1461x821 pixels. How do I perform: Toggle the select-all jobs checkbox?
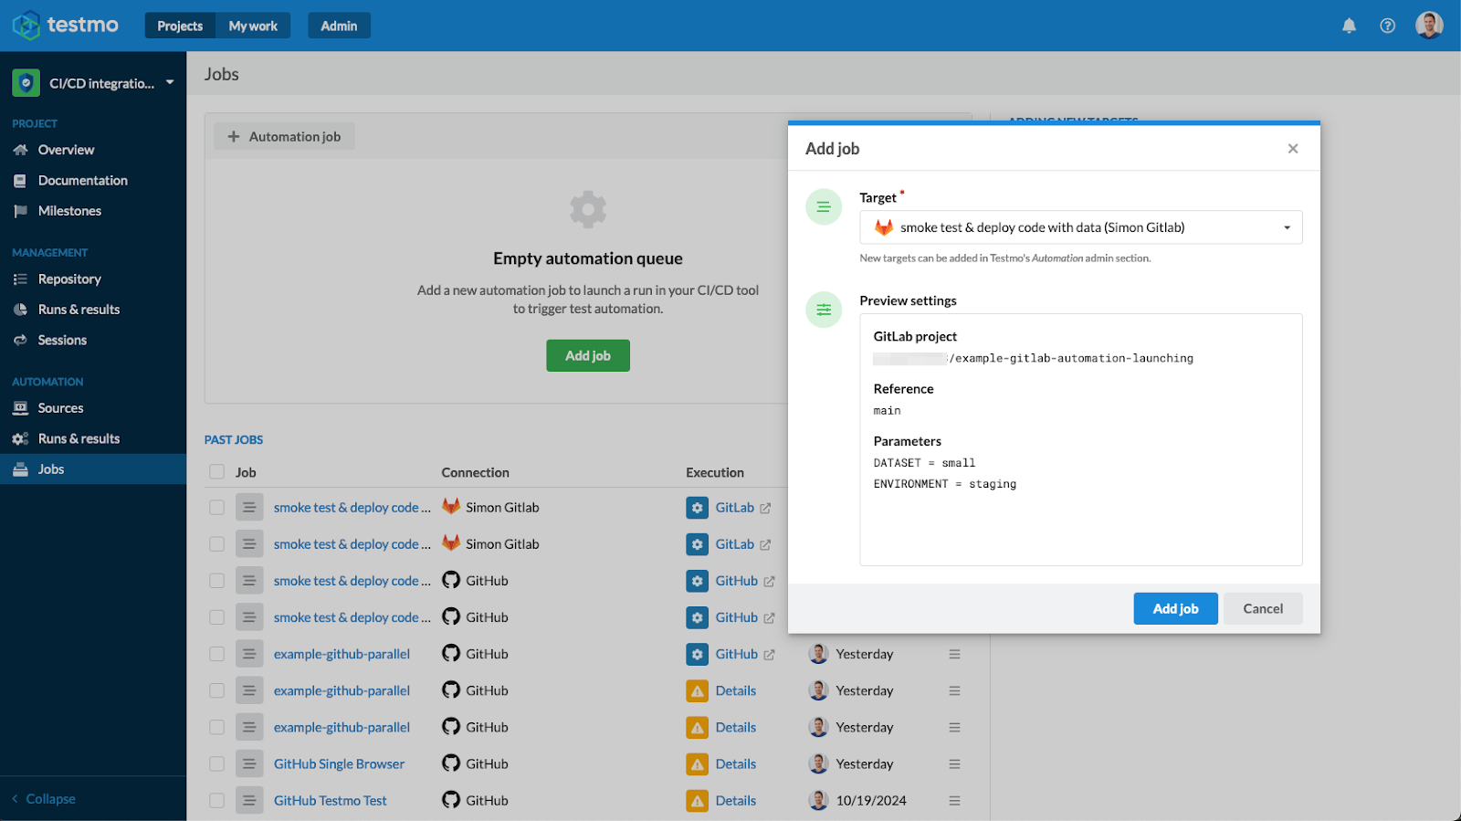point(216,472)
